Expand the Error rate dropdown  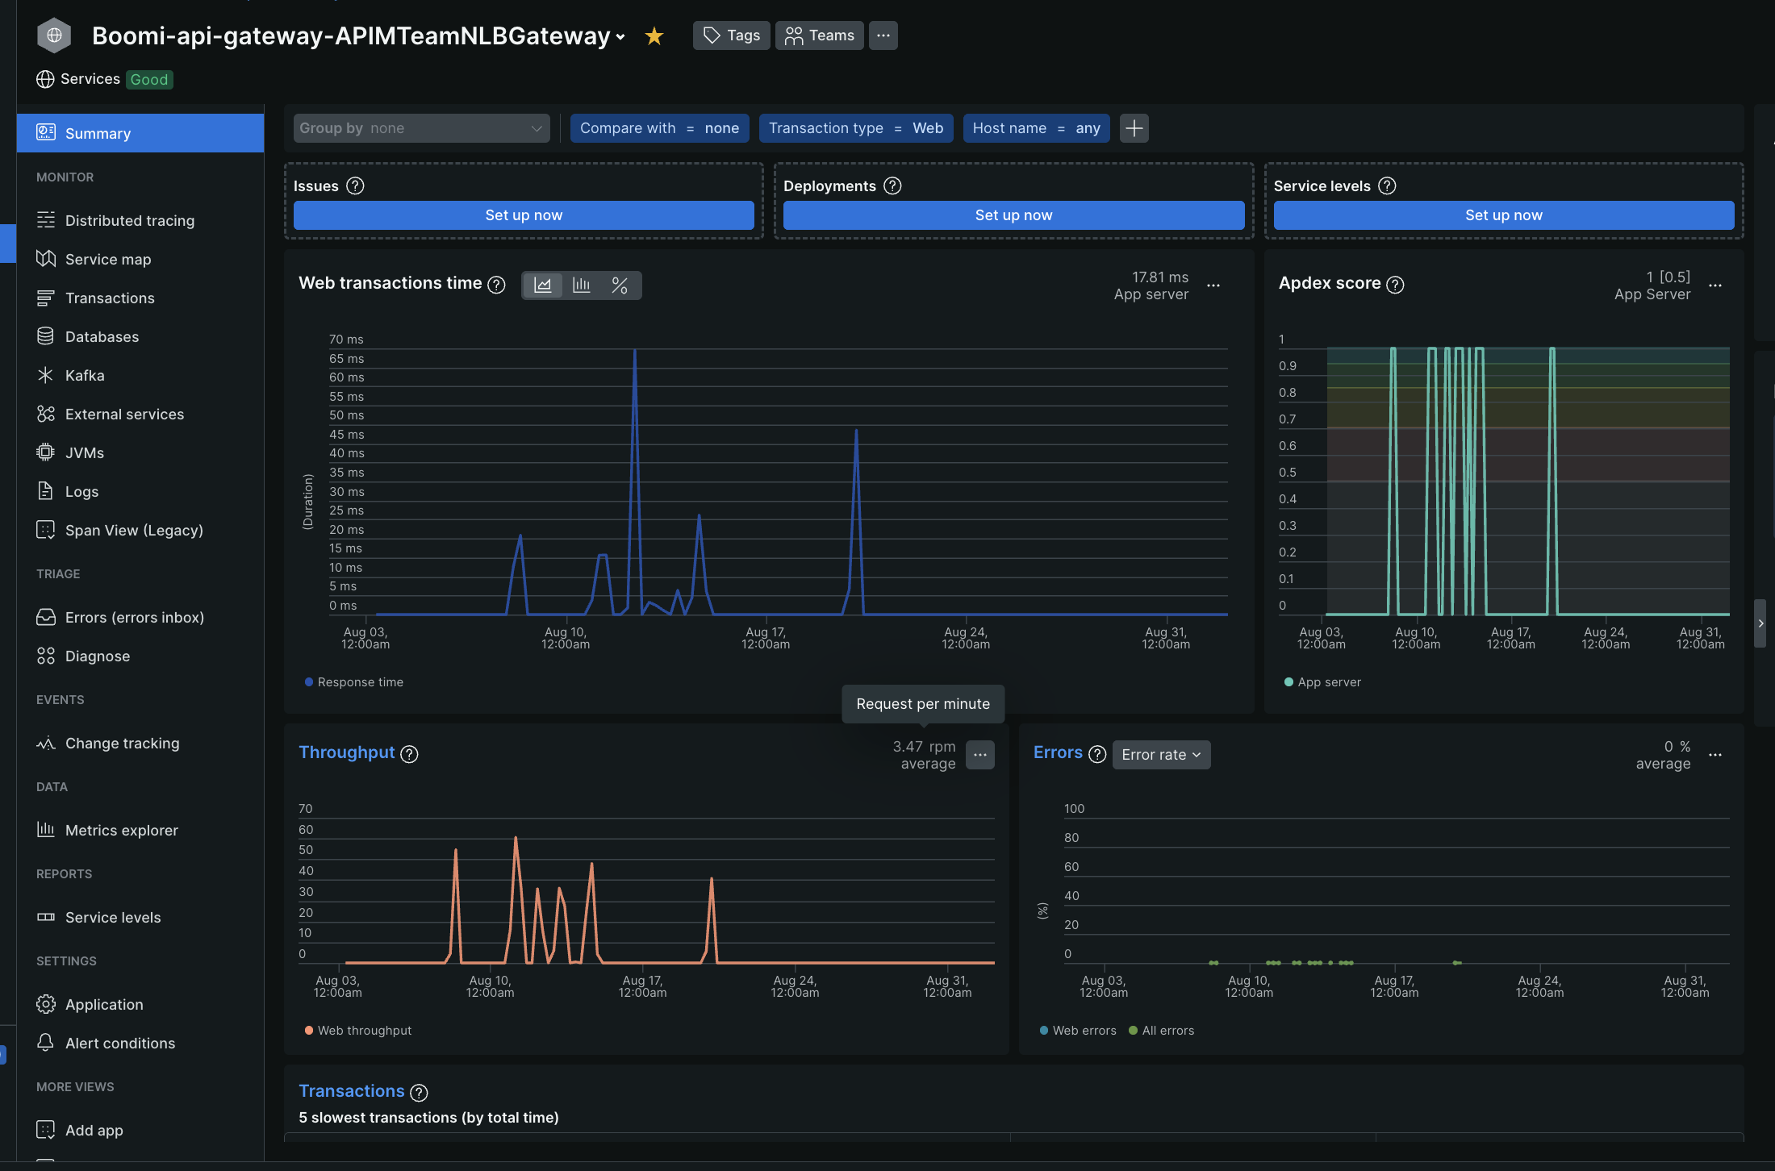point(1161,755)
